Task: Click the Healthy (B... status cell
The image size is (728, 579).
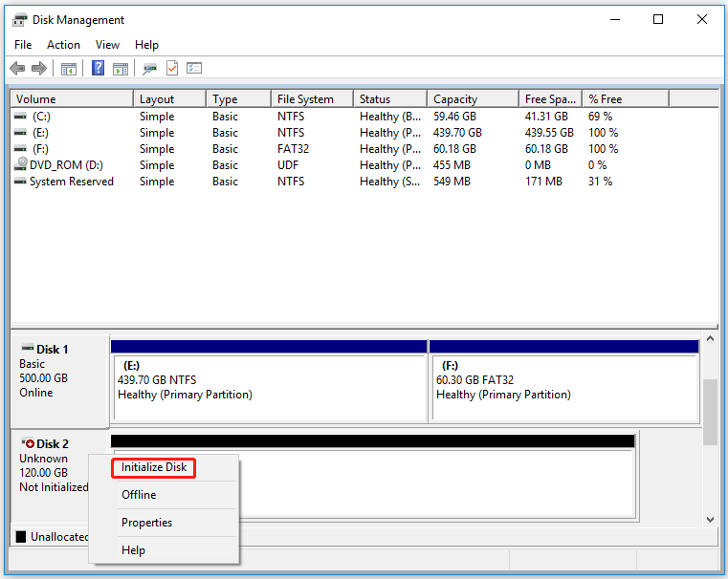Action: [x=390, y=117]
